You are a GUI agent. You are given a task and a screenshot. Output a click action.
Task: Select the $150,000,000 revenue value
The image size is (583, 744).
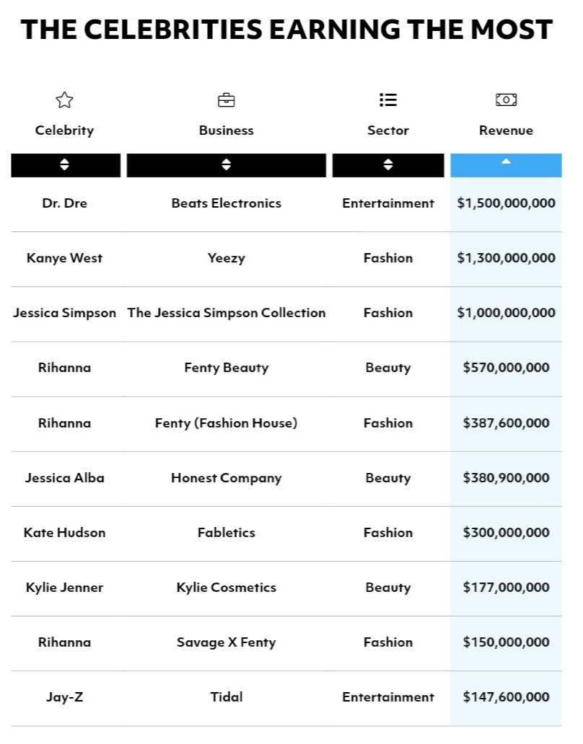pos(506,642)
